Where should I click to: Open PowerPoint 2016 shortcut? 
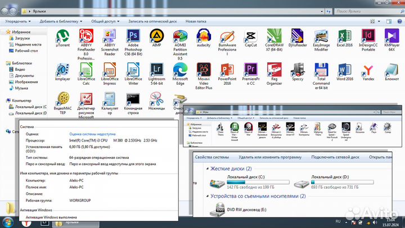(x=227, y=74)
